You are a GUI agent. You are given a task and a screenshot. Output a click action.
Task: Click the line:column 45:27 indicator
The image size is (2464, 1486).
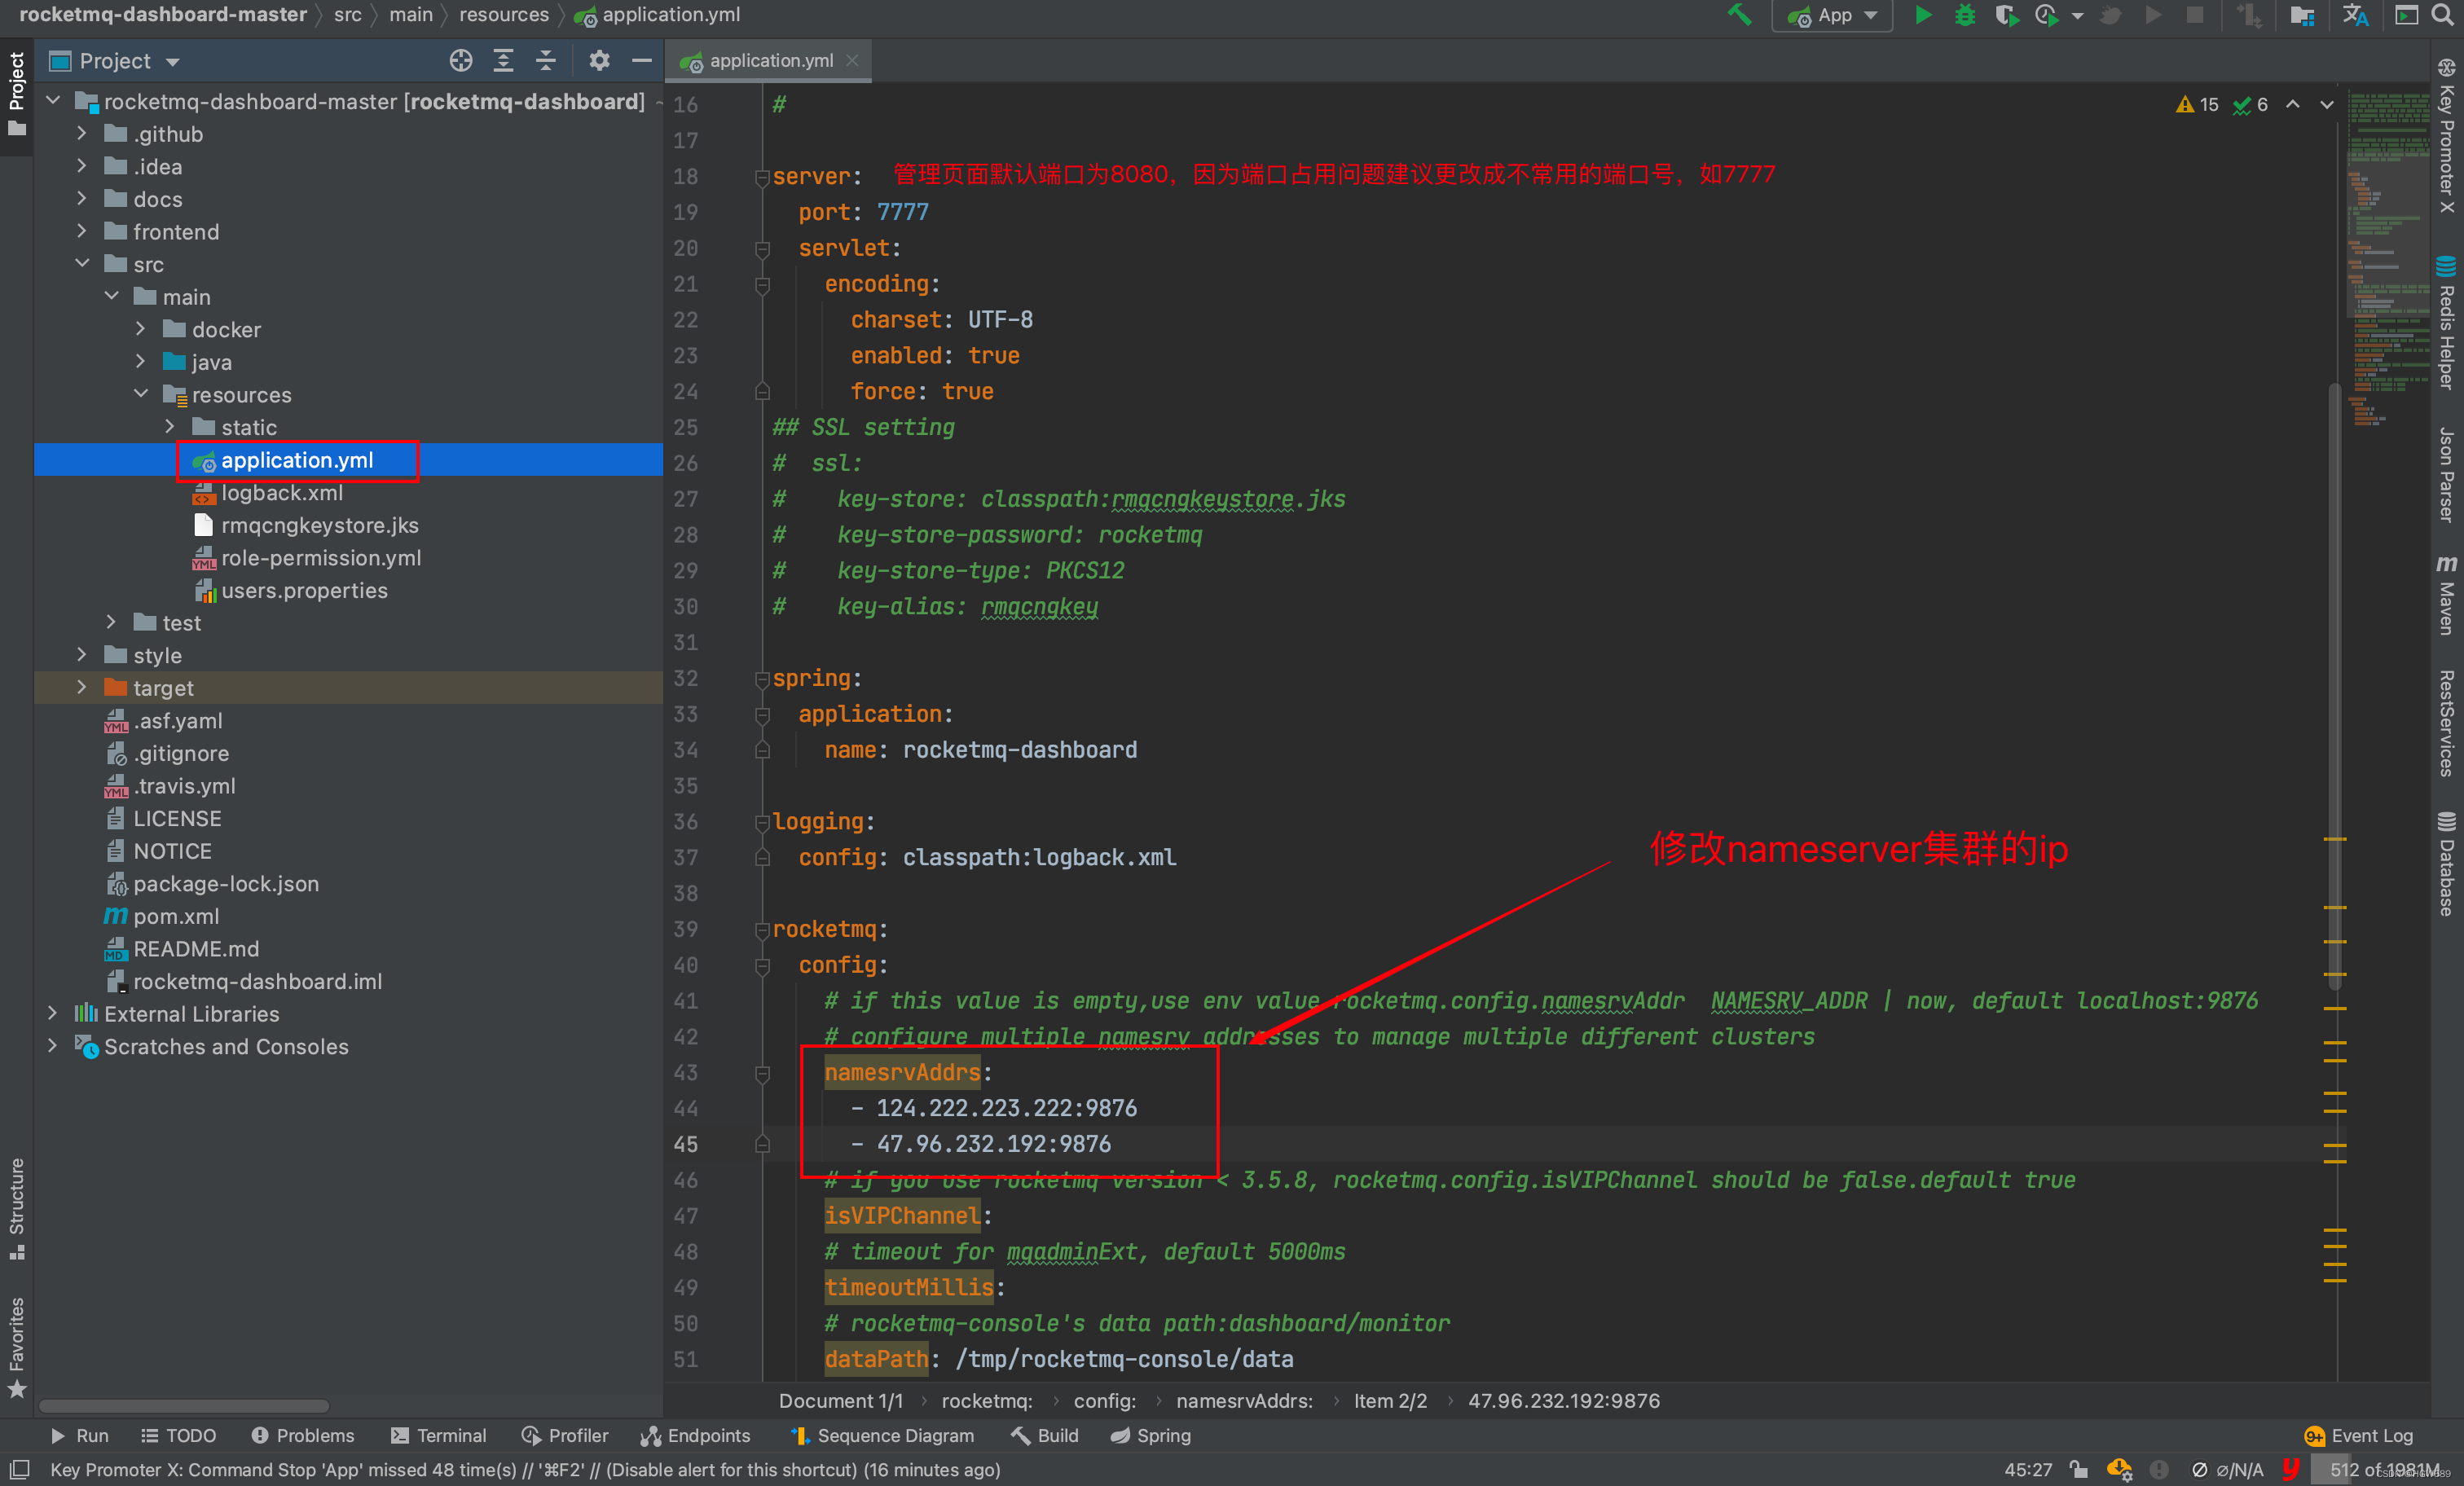pos(2028,1469)
